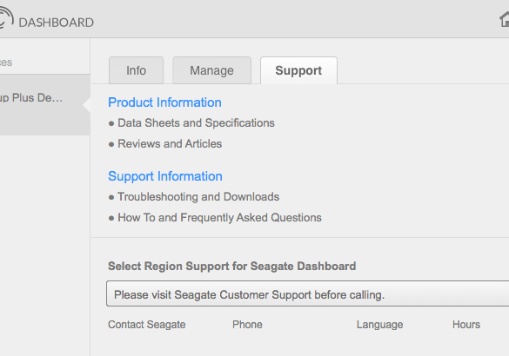Click the Home icon at top right
This screenshot has width=509, height=356.
coord(504,19)
